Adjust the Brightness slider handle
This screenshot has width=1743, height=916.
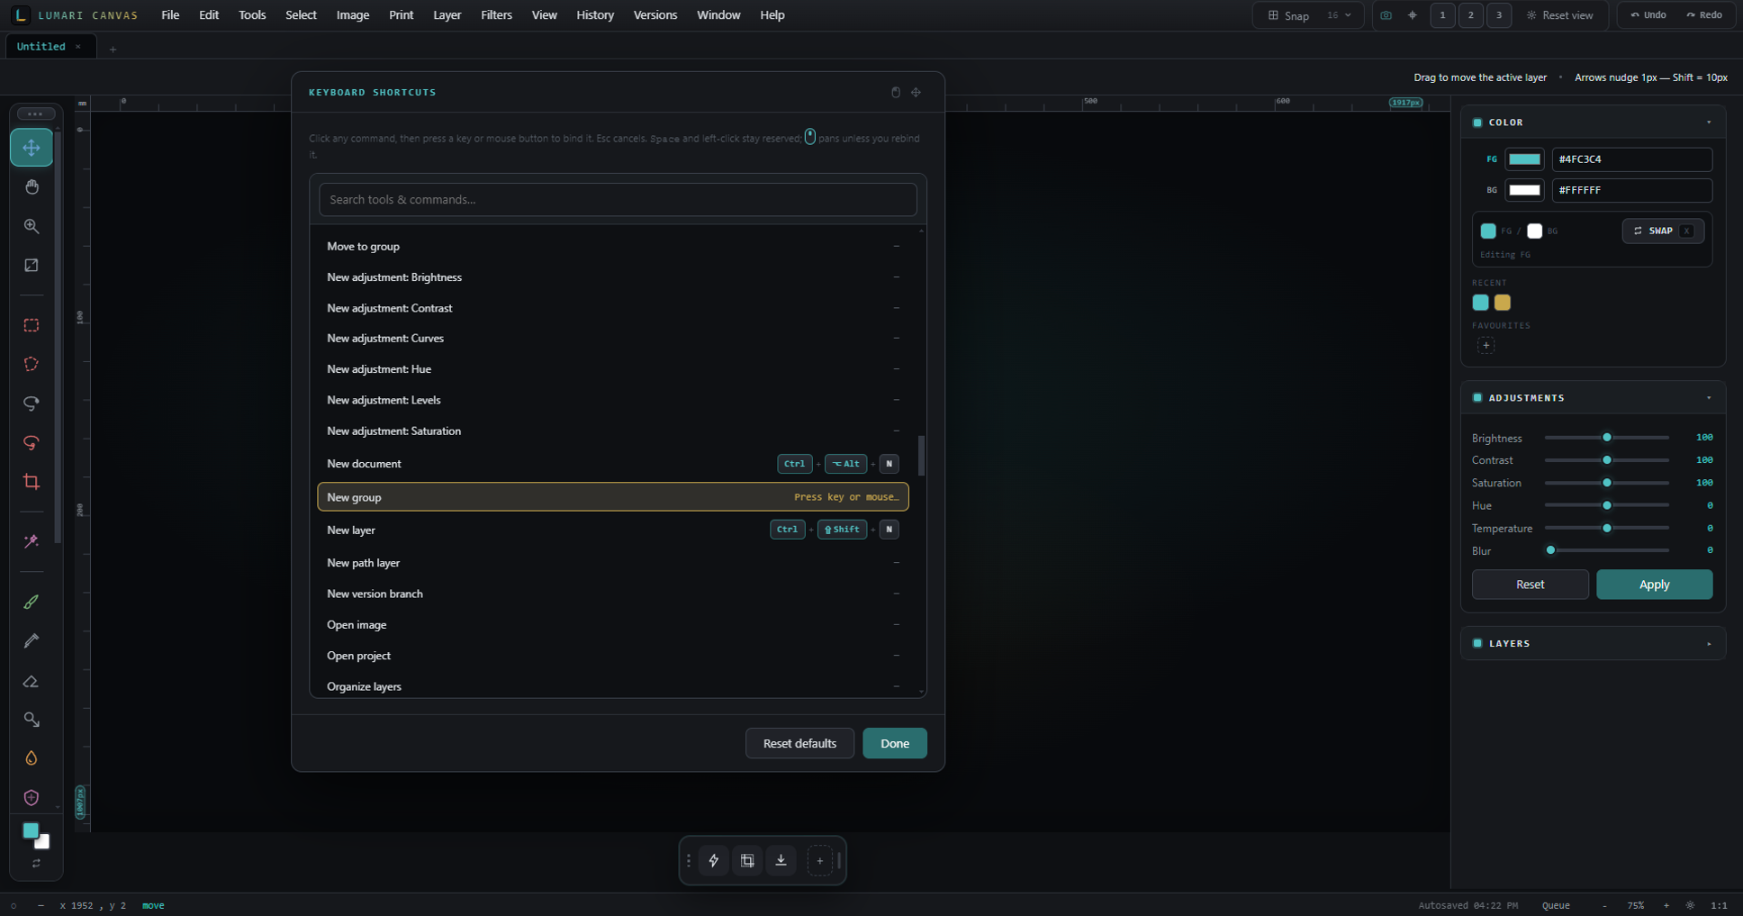[1606, 438]
